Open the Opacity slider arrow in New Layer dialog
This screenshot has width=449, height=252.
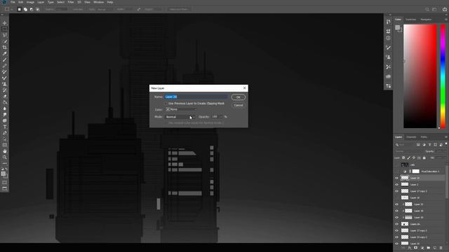coord(221,117)
